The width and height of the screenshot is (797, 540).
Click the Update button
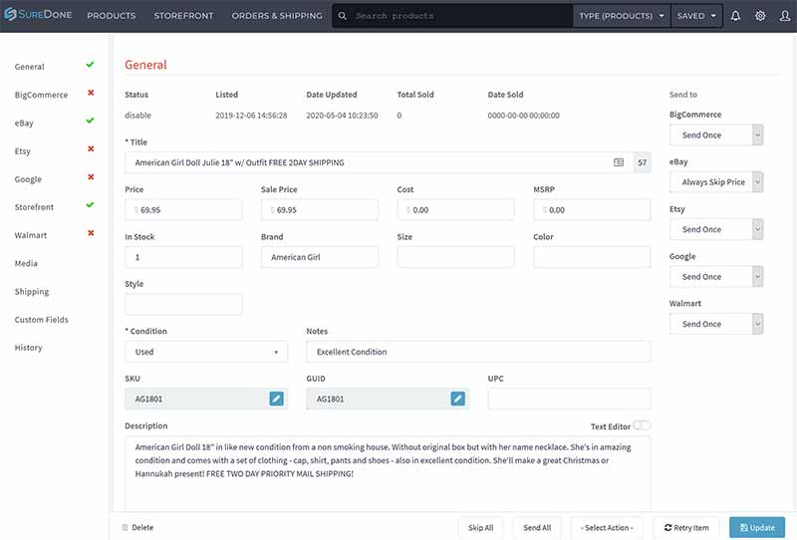[757, 528]
